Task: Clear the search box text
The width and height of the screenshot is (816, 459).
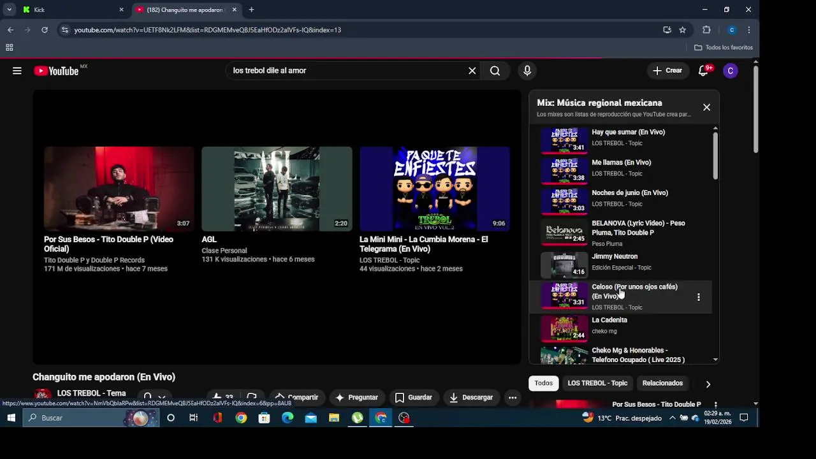Action: (472, 71)
